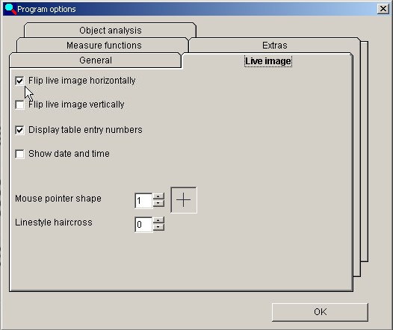
Task: Check Show date and time
Action: coord(19,154)
